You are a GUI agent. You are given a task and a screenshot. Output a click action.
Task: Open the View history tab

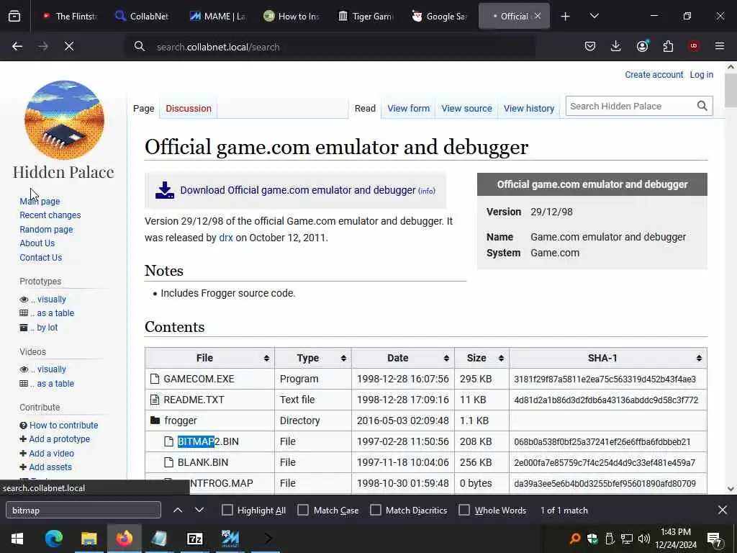tap(529, 109)
